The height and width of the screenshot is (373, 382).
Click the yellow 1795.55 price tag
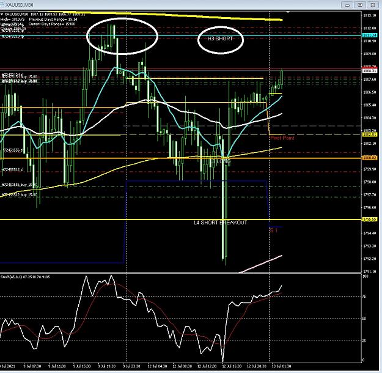click(x=370, y=220)
